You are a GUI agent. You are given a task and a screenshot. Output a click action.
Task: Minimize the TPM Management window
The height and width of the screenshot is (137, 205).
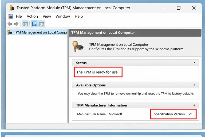(164, 8)
